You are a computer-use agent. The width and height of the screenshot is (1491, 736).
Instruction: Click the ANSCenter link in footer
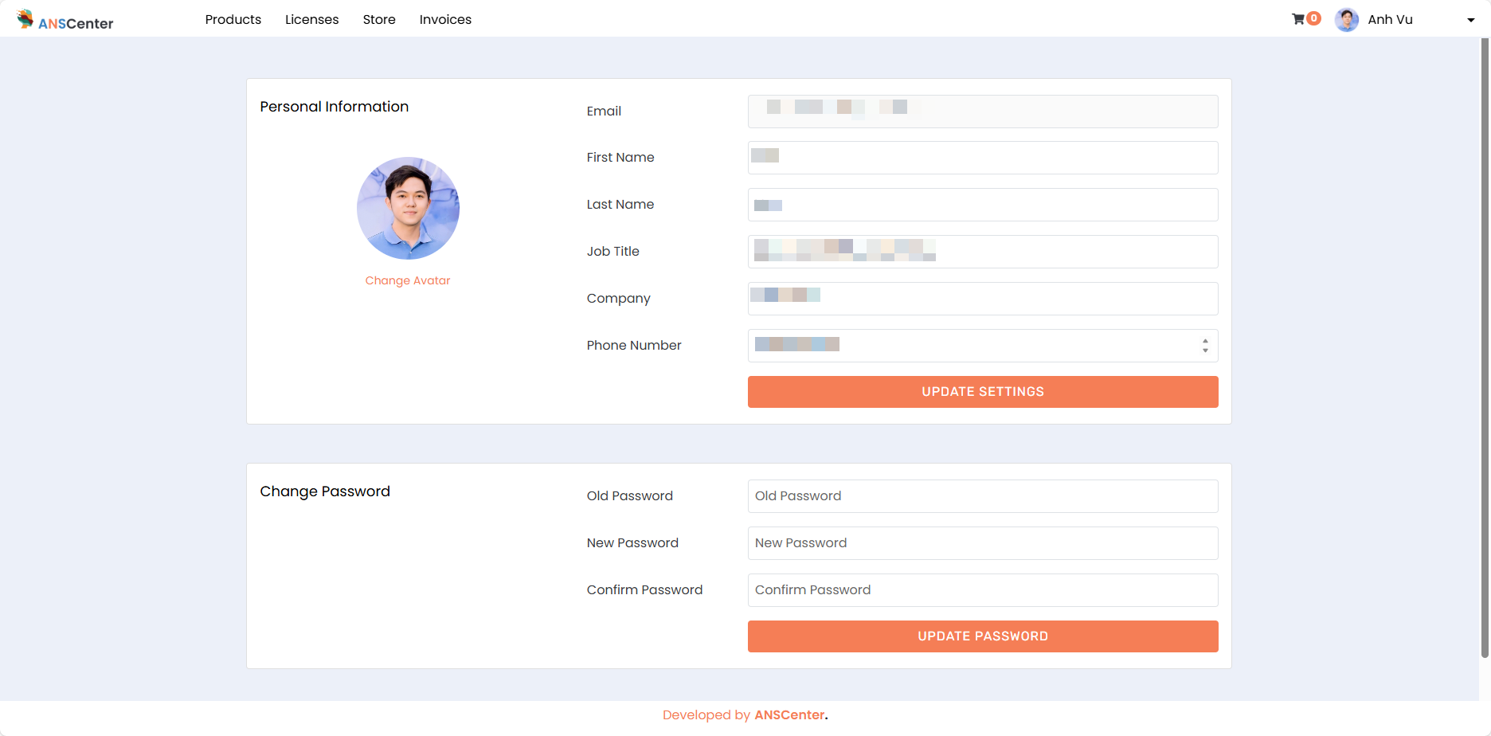click(x=789, y=715)
